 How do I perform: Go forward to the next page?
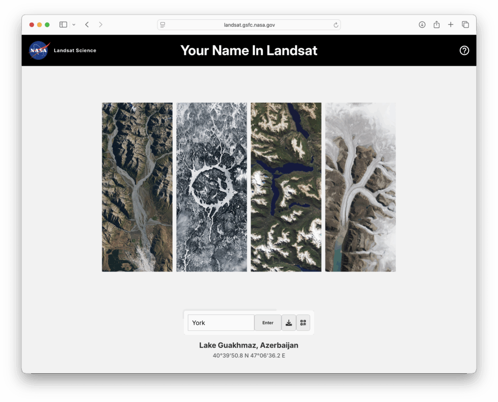click(101, 24)
